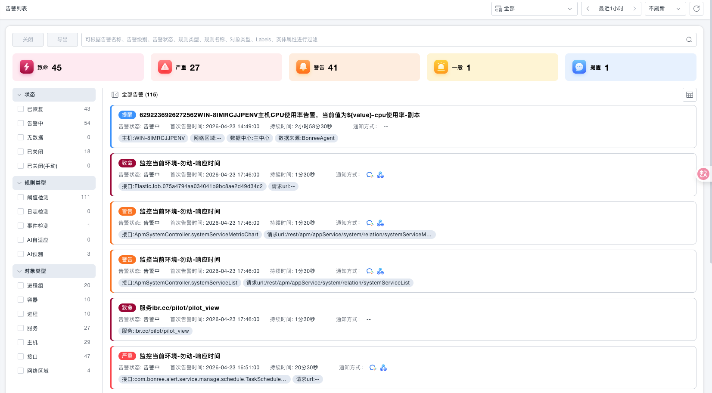Filter by 致命 severity card
This screenshot has width=712, height=393.
click(78, 67)
